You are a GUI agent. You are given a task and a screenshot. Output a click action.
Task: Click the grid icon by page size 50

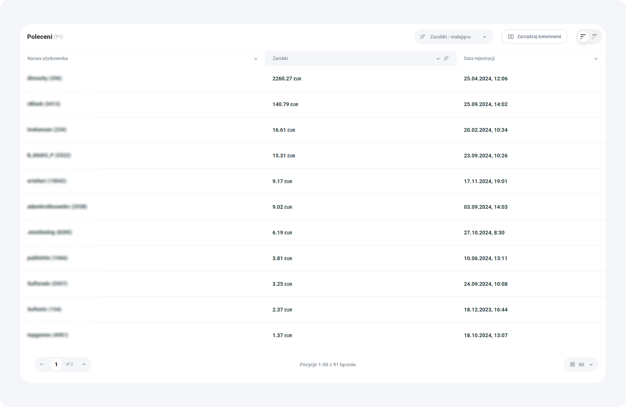572,365
